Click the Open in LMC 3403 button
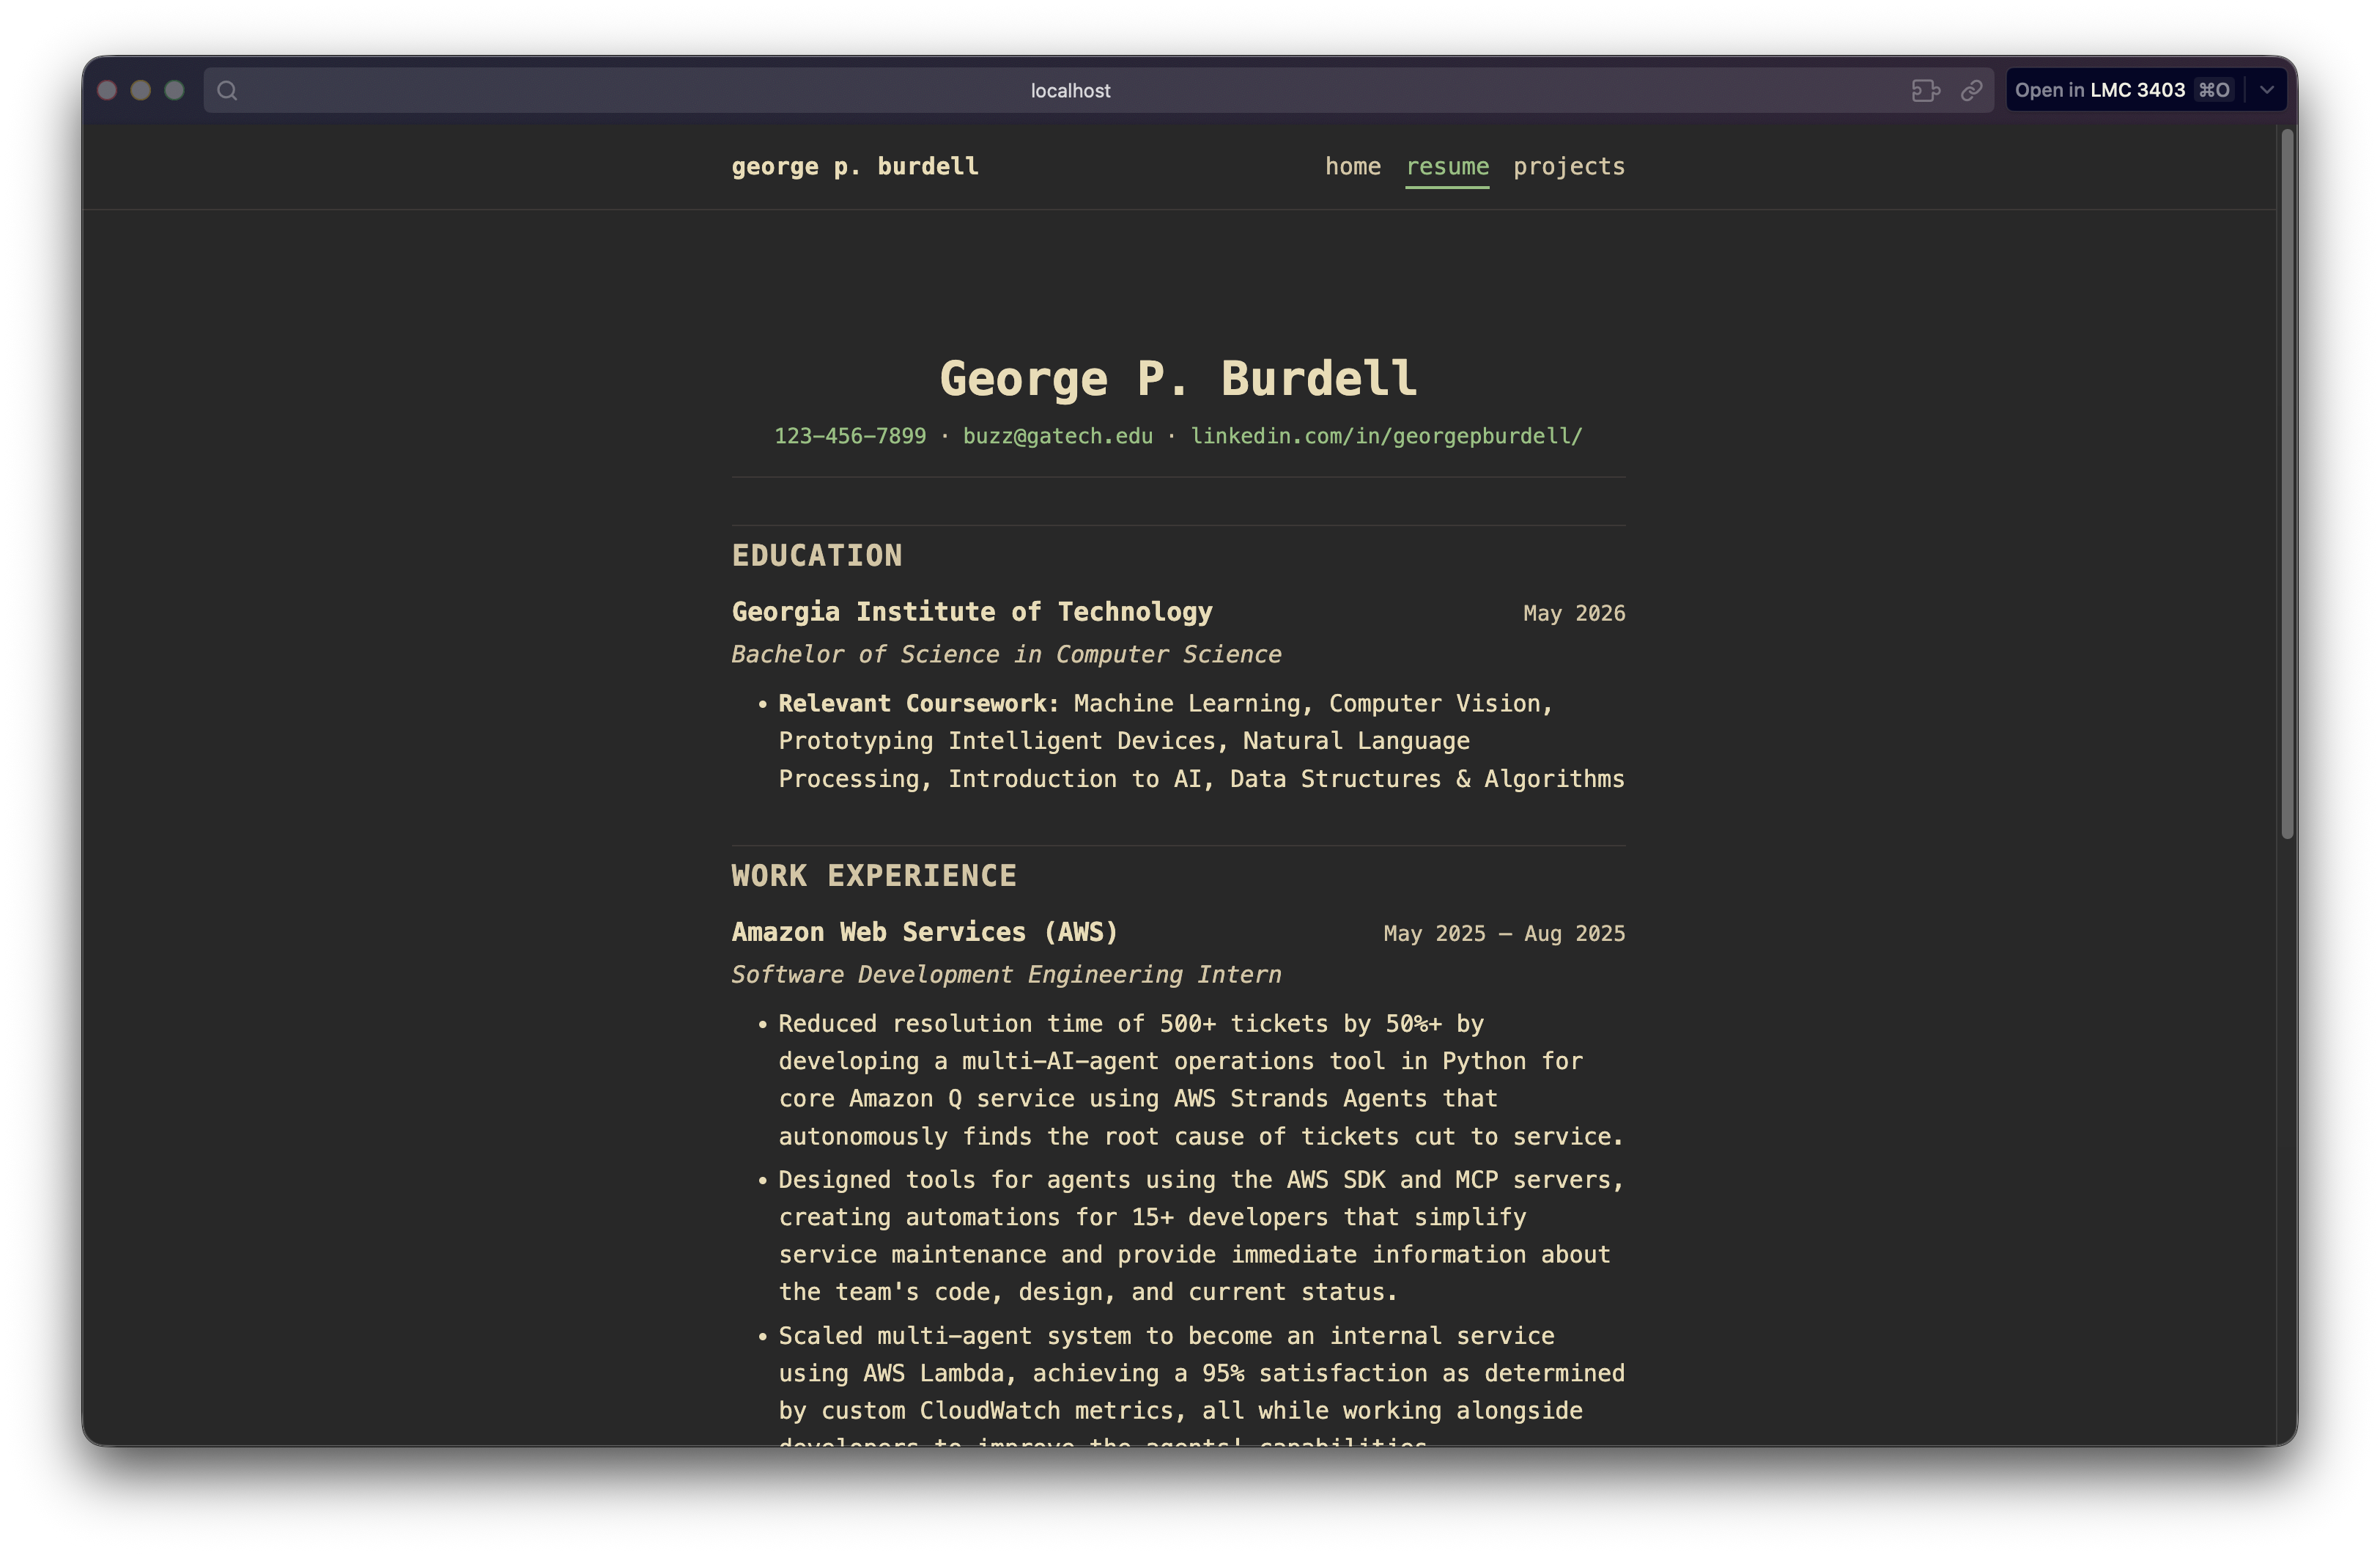Screen dimensions: 2380x1555 [2100, 90]
